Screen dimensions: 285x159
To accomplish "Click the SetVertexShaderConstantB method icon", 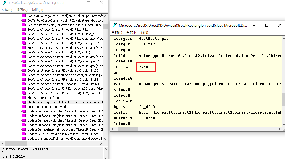I will coord(24,70).
